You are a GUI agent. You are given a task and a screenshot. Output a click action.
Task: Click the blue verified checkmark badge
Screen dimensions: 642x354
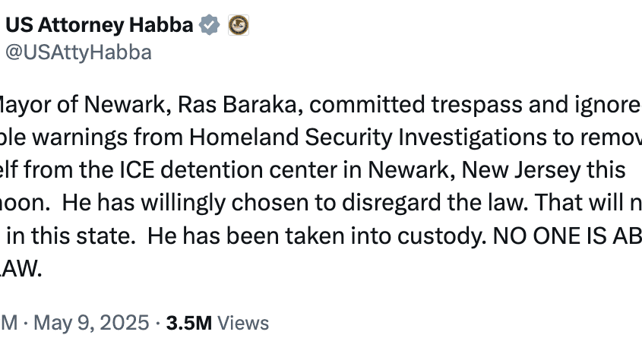(x=209, y=25)
